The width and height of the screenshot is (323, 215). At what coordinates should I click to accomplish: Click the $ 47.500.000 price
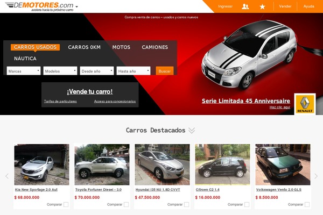pyautogui.click(x=148, y=197)
